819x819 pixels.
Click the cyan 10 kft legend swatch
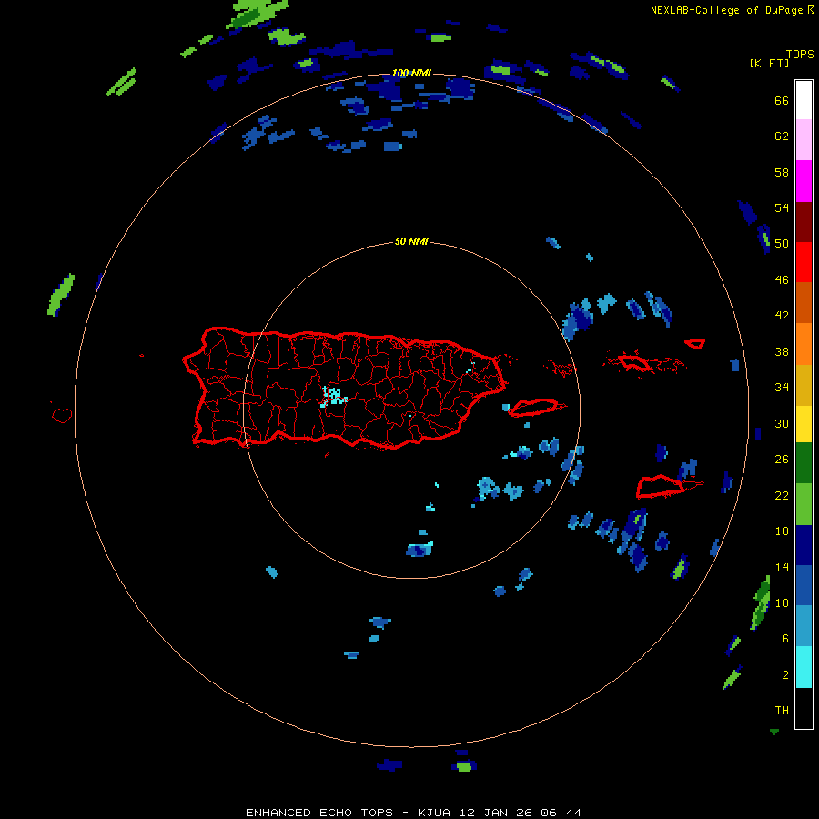804,667
